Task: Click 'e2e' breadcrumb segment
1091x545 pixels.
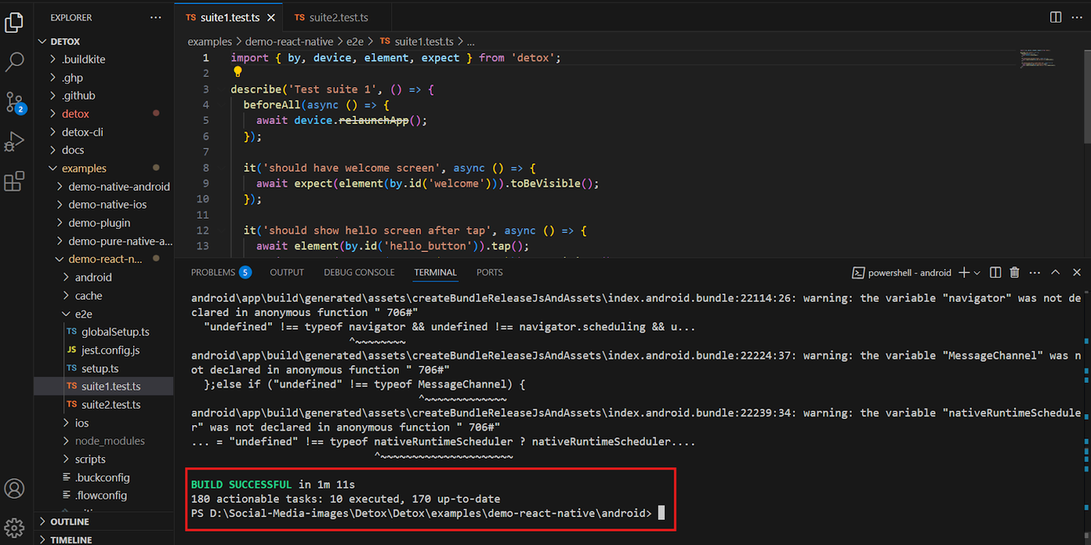Action: pos(356,41)
